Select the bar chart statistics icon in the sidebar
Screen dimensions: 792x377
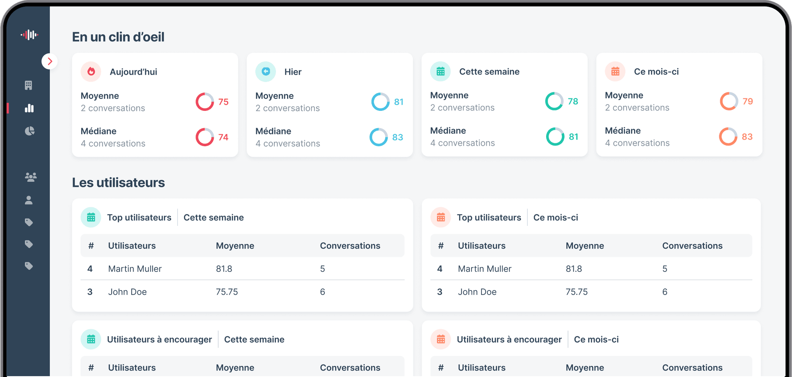click(x=29, y=108)
